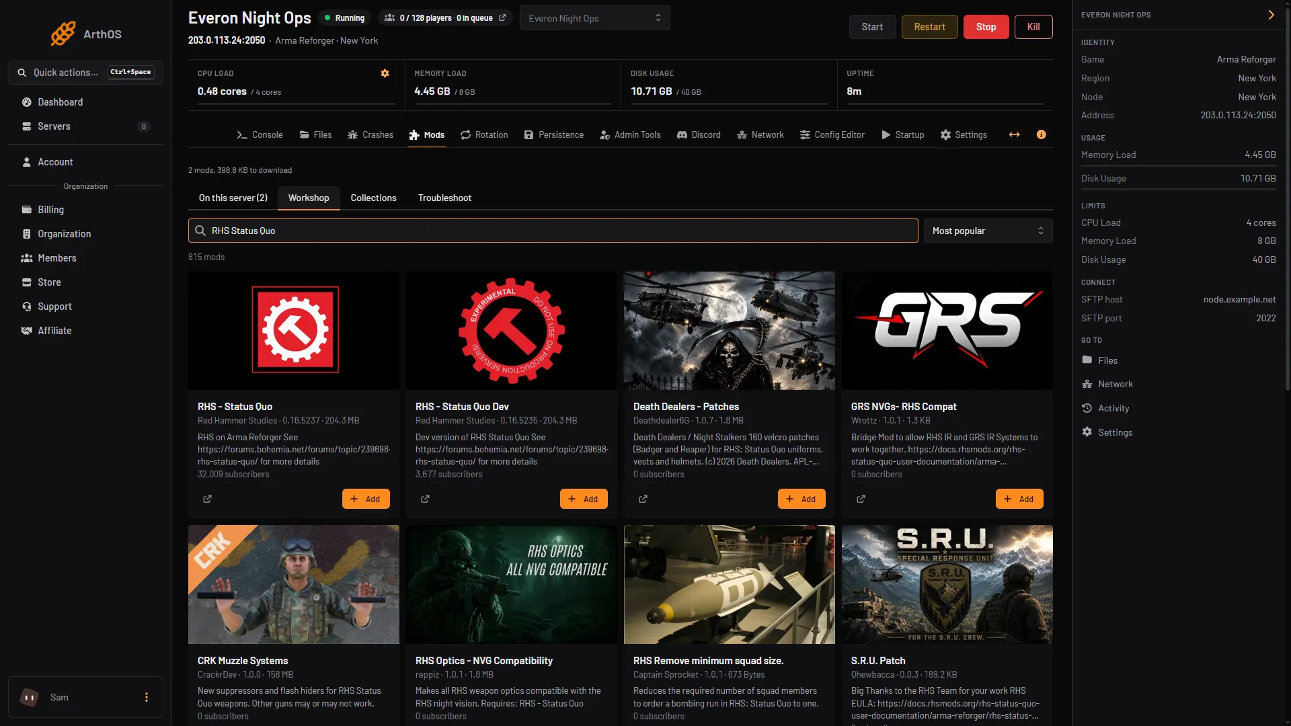
Task: Open external link icon on RHS - Status Quo card
Action: 207,499
